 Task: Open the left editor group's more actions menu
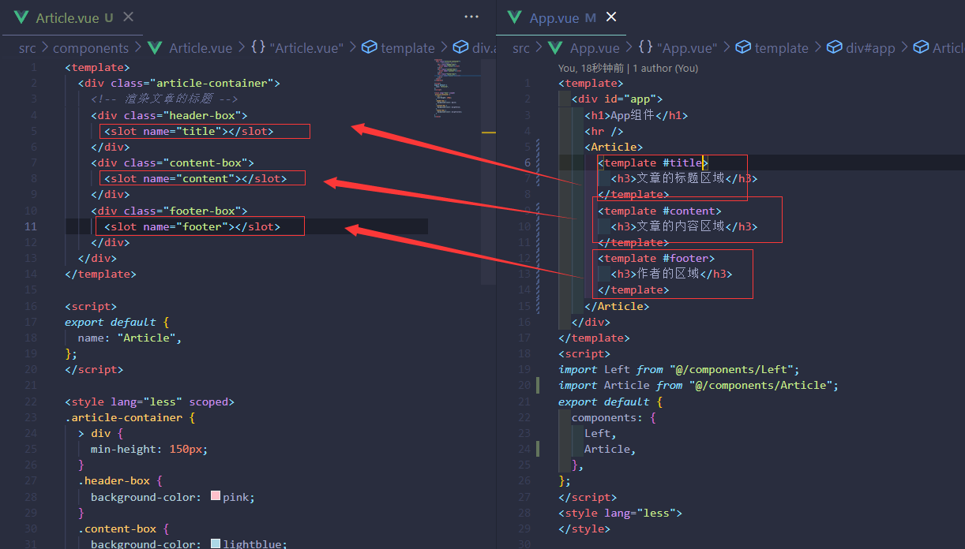471,17
